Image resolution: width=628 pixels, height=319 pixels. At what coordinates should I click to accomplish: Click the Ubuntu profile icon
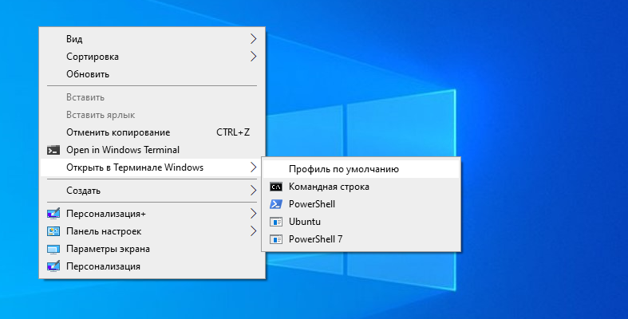(276, 222)
